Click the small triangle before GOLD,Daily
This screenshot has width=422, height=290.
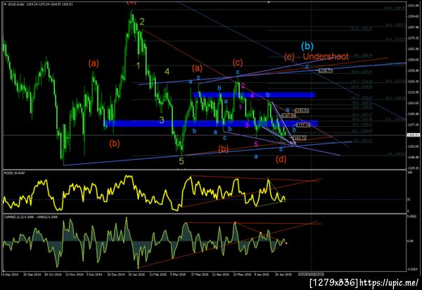pos(6,4)
